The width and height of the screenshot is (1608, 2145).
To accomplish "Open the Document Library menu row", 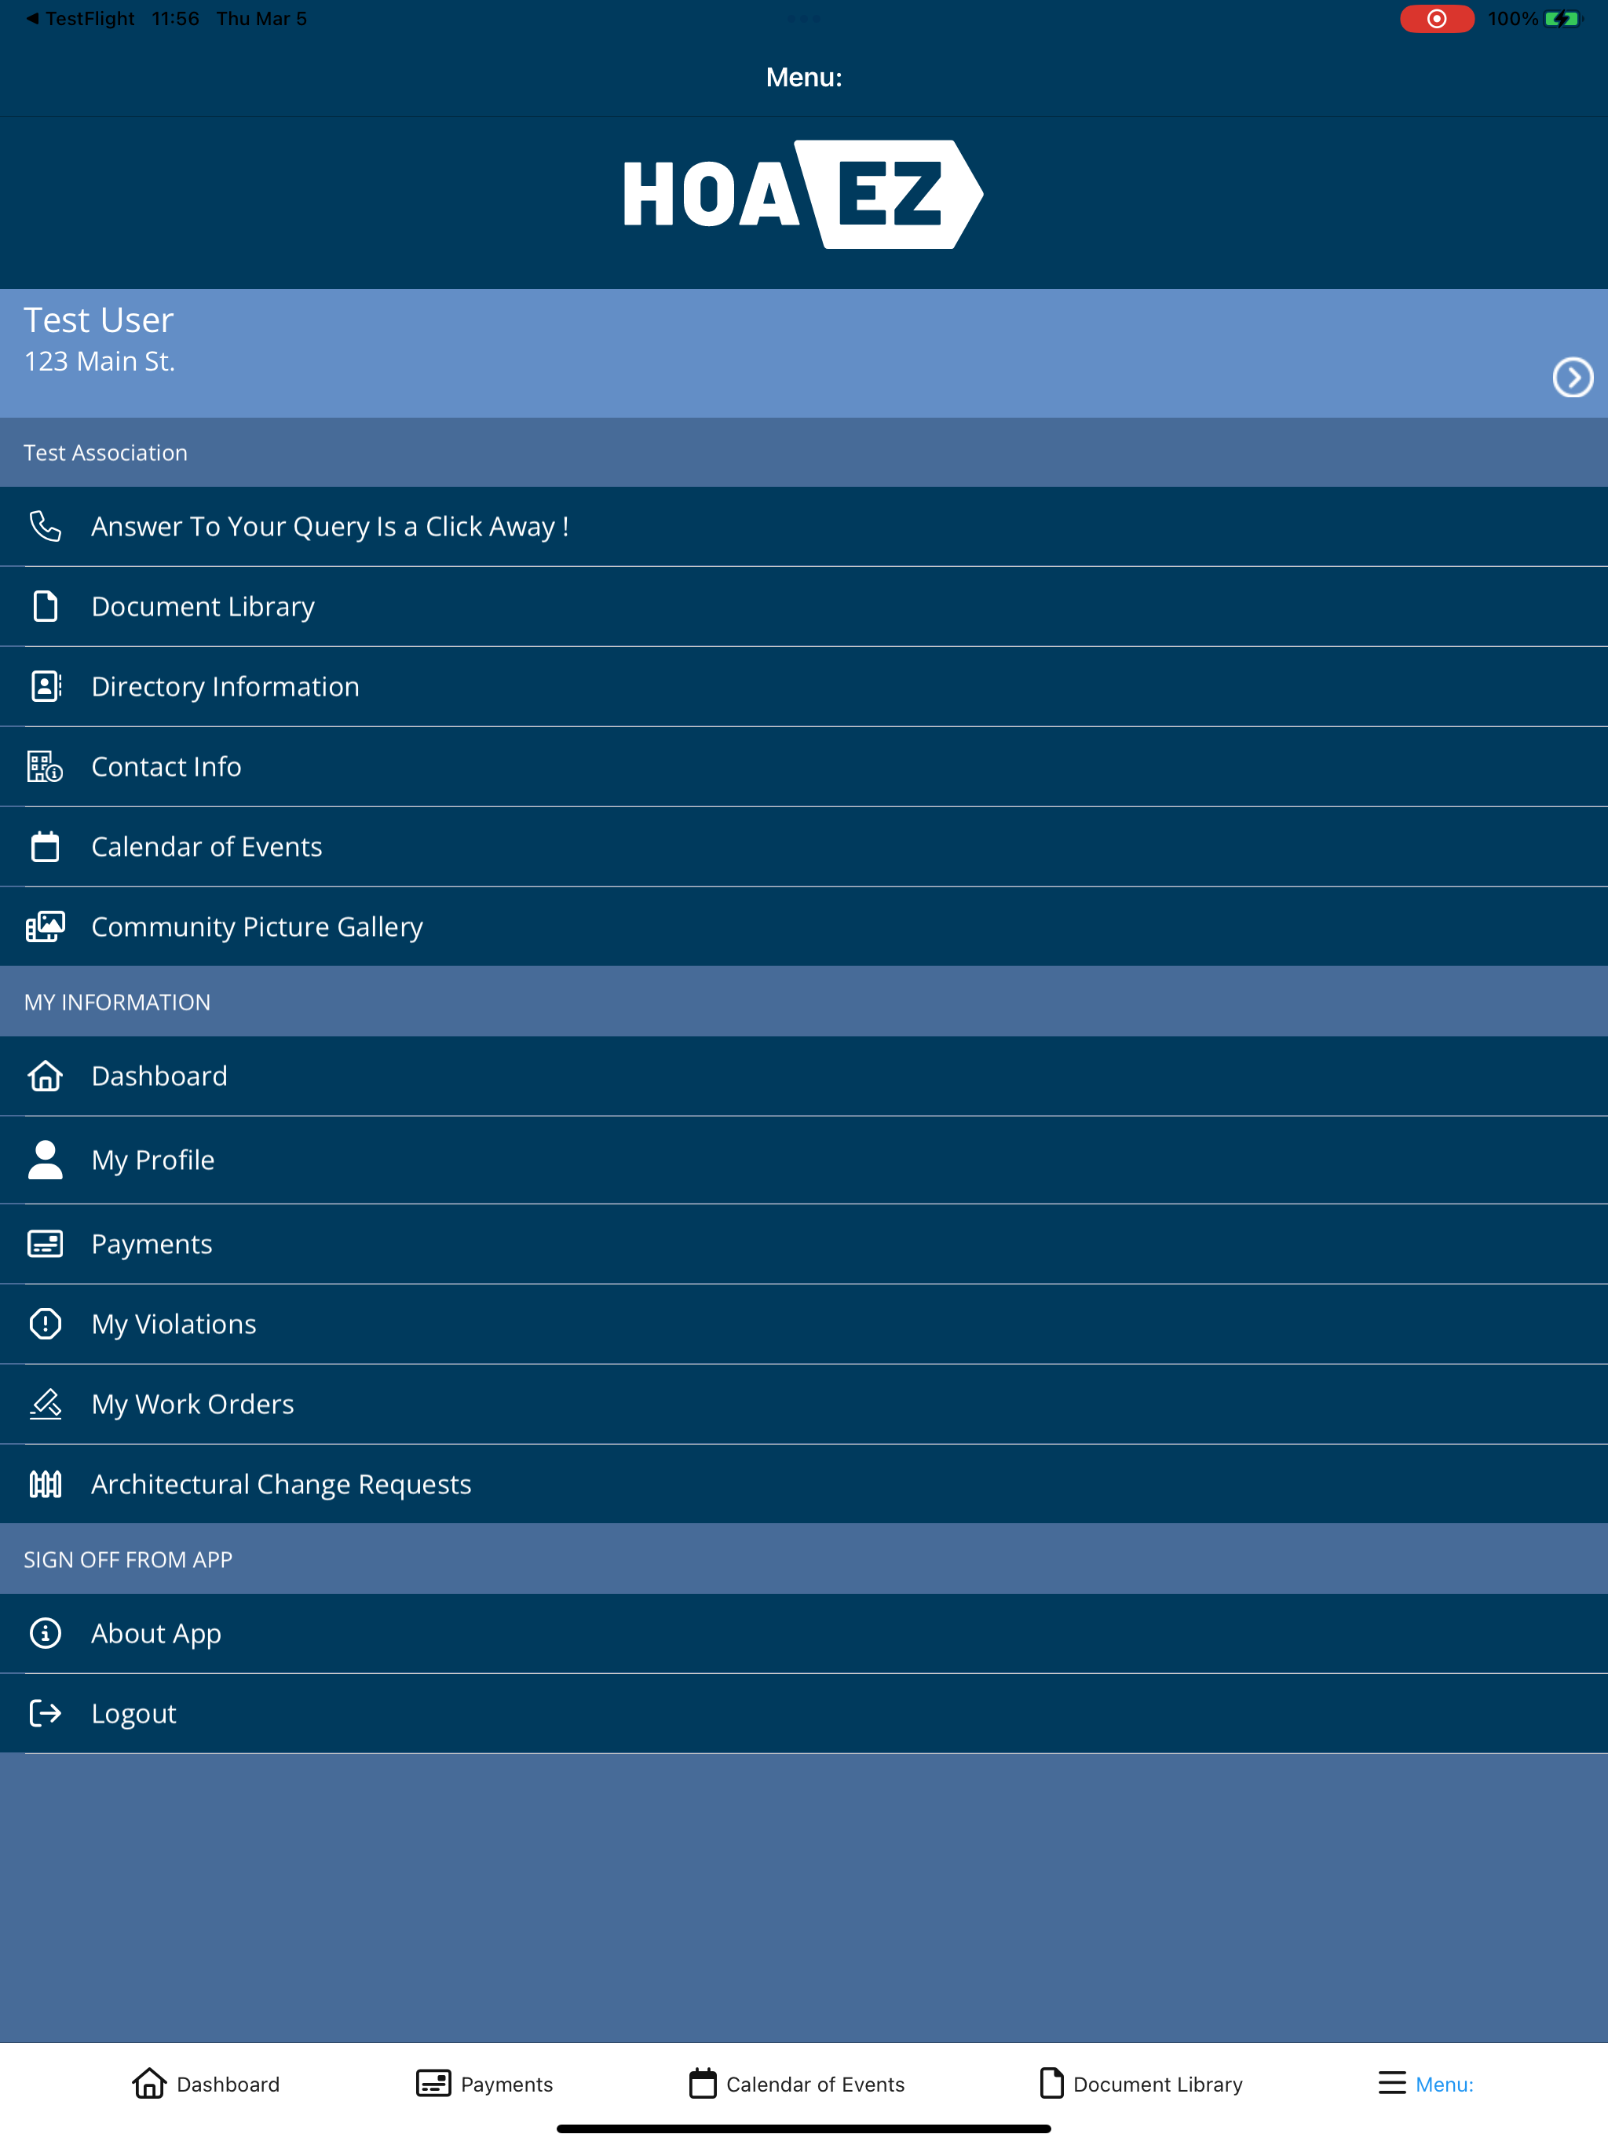I will coord(804,606).
